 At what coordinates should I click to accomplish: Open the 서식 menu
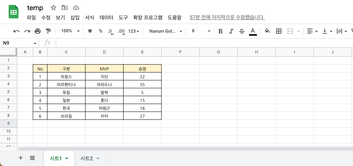89,18
